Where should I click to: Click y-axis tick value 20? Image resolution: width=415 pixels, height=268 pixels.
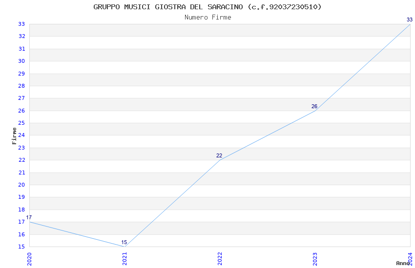tap(21, 185)
